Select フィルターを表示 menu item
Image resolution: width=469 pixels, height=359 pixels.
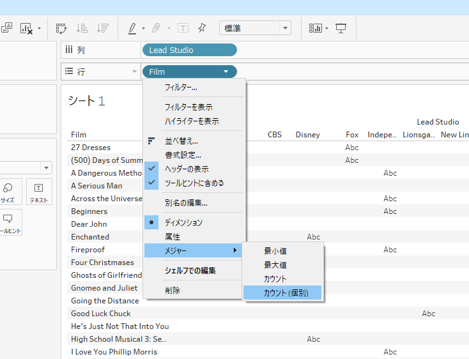click(194, 107)
